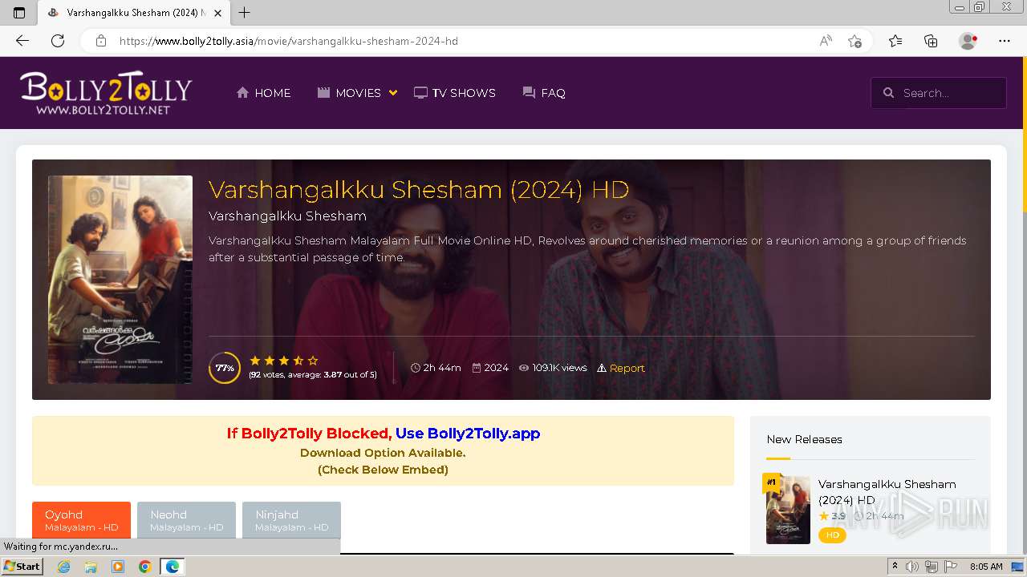1027x577 pixels.
Task: Open the Settings and more menu
Action: (x=1005, y=41)
